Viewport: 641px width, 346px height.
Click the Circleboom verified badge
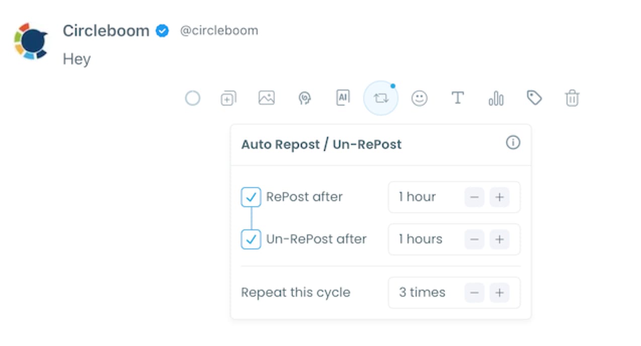pos(162,31)
